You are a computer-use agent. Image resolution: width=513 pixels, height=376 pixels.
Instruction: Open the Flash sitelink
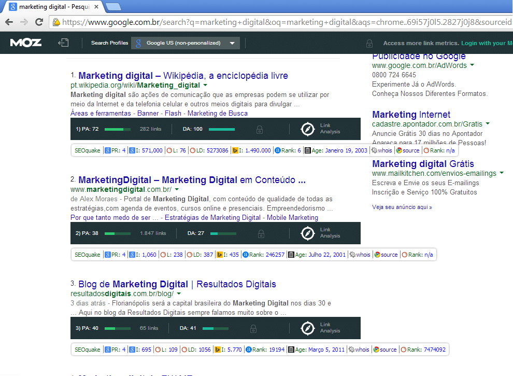coord(173,114)
